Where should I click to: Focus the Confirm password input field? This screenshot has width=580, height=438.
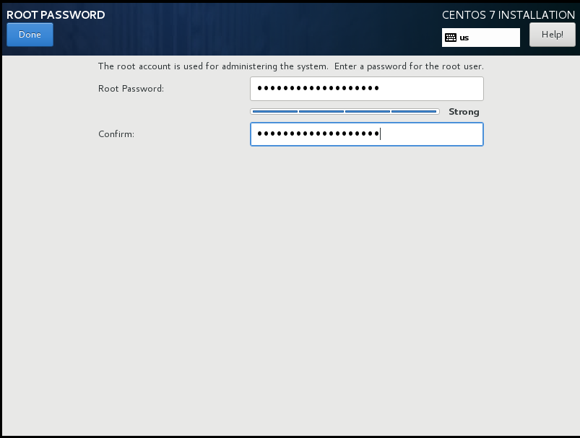point(367,134)
